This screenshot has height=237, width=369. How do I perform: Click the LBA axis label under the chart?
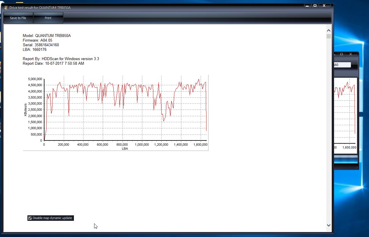click(125, 149)
